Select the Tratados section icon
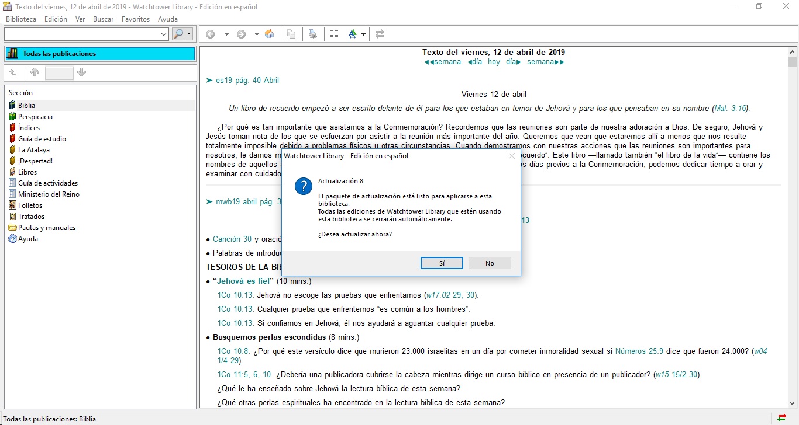 (x=12, y=217)
